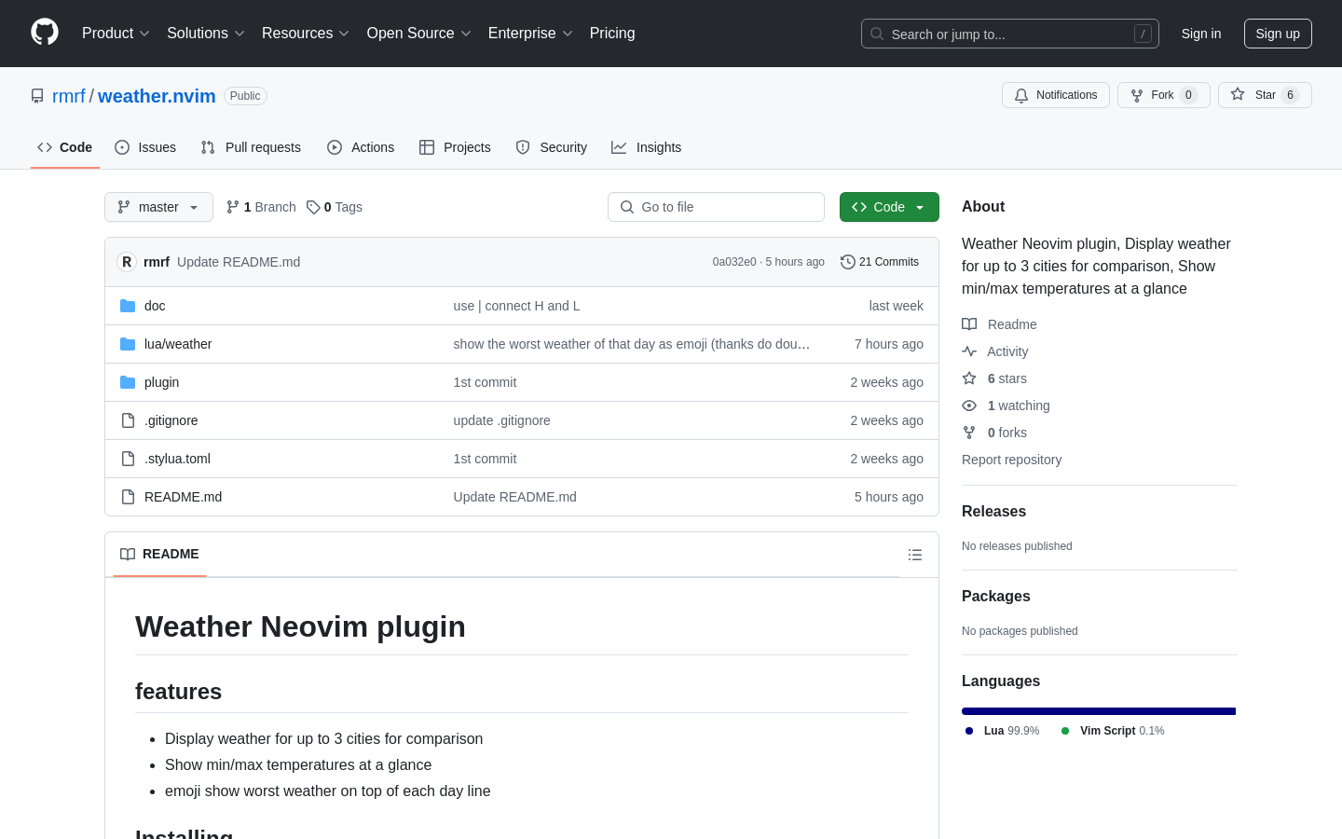
Task: Open the README outline list icon
Action: (x=915, y=555)
